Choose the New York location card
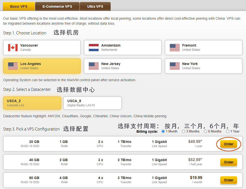The image size is (246, 189). (x=203, y=66)
